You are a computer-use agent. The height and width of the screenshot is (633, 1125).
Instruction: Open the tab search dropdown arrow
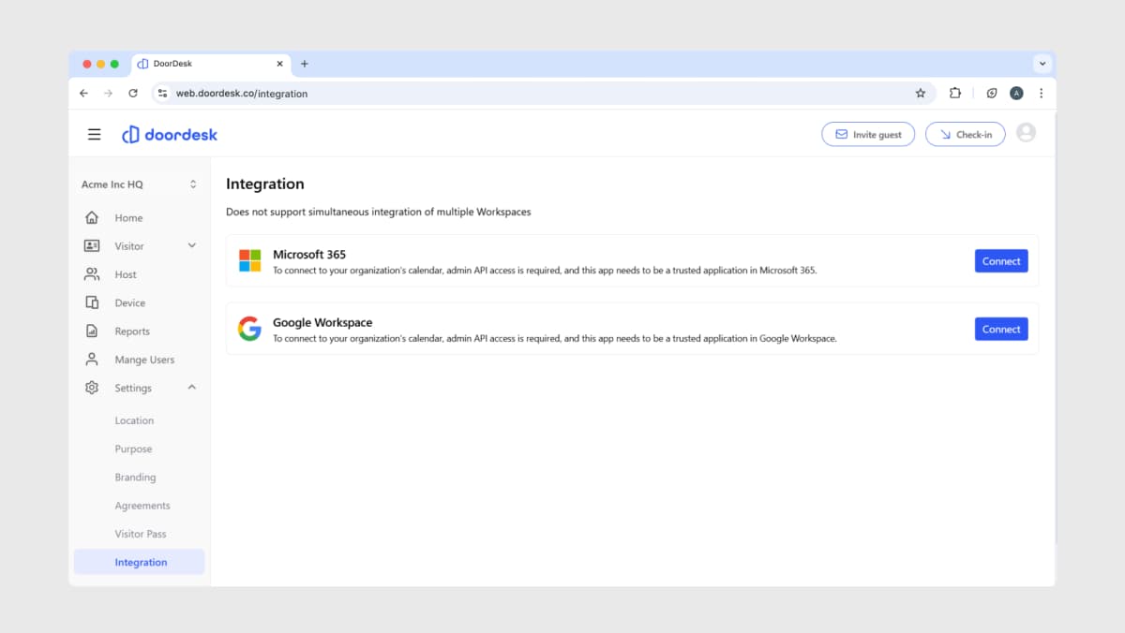pyautogui.click(x=1042, y=64)
